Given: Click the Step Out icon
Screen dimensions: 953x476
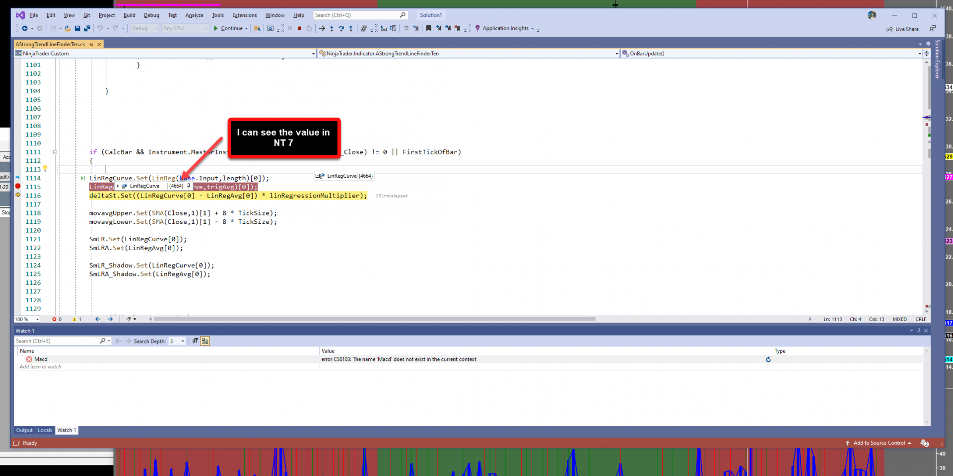Looking at the screenshot, I should click(351, 28).
